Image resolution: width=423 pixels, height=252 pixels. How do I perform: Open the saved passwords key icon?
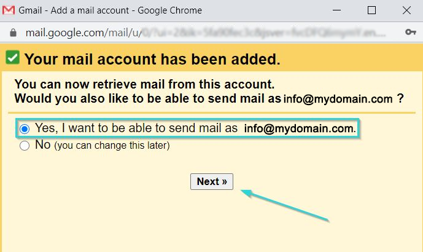411,32
